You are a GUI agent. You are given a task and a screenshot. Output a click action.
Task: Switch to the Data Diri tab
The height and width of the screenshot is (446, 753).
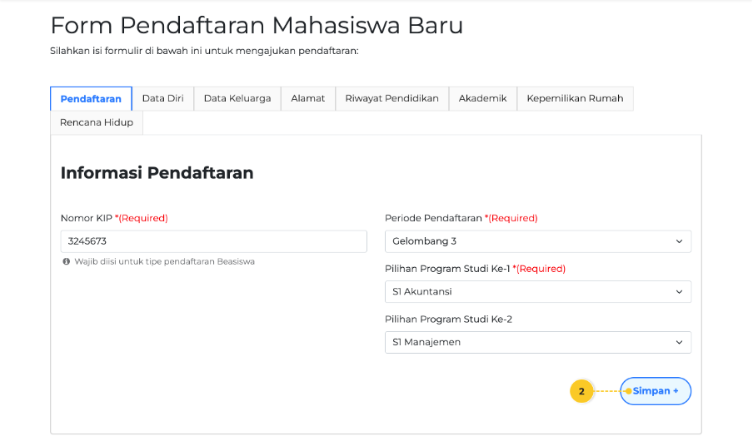coord(162,98)
